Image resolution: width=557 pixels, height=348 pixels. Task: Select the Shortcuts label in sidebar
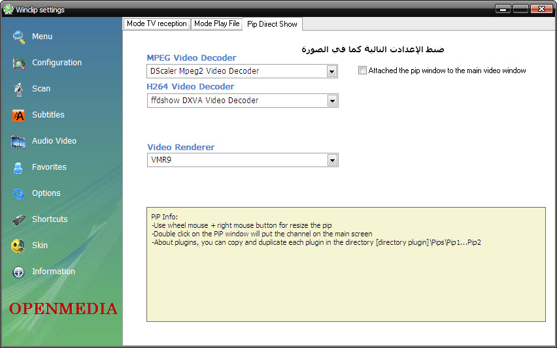[x=50, y=219]
